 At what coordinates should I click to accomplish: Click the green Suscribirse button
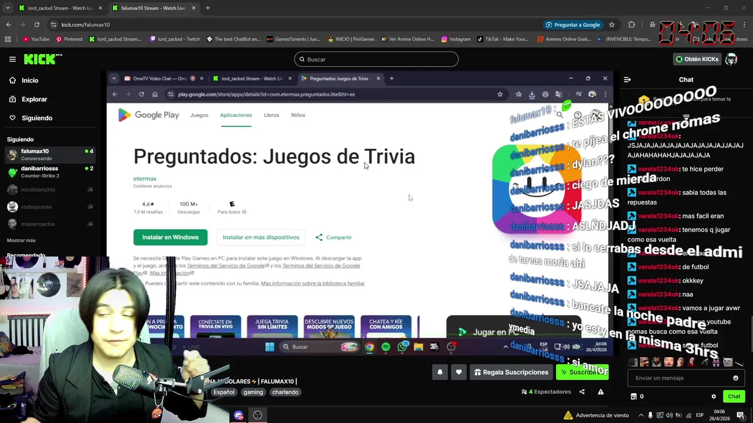[x=582, y=372]
